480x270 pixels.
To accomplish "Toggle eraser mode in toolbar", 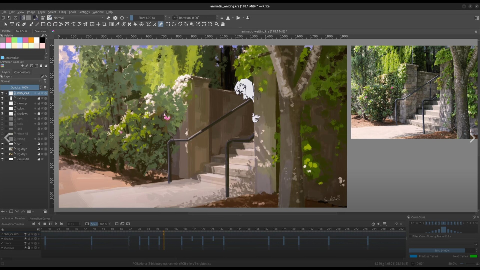I will (x=108, y=18).
